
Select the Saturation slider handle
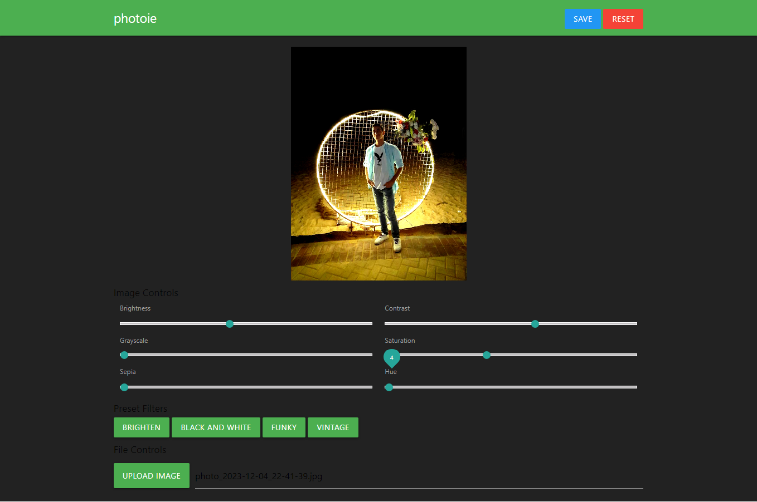tap(486, 355)
